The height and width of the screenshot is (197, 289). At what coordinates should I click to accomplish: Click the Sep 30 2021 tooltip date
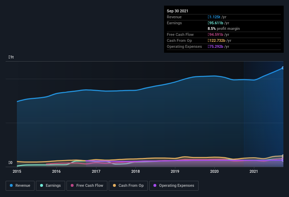[177, 11]
